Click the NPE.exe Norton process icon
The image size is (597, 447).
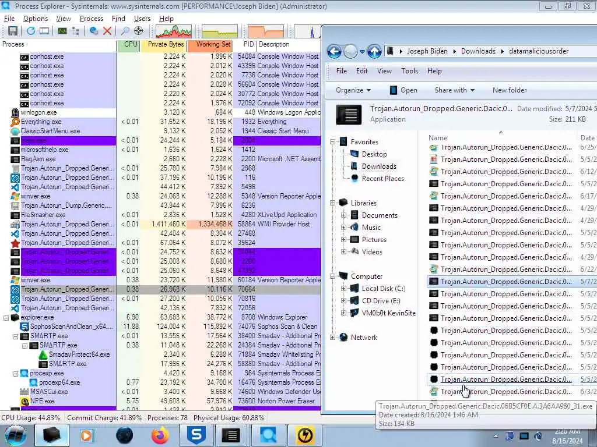24,401
